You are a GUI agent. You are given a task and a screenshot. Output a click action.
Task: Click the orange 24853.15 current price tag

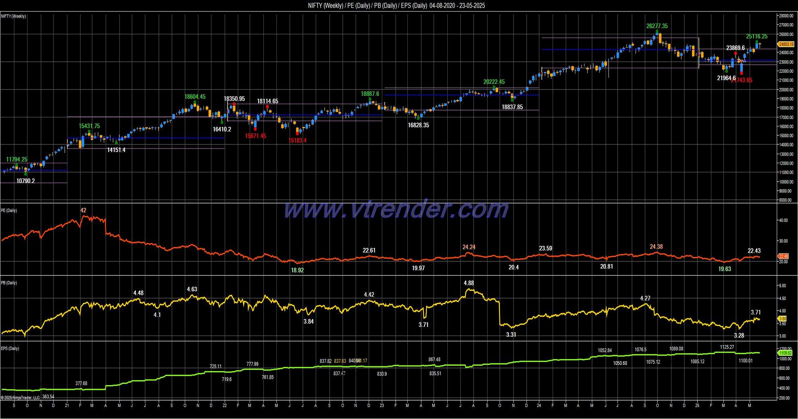(x=786, y=44)
